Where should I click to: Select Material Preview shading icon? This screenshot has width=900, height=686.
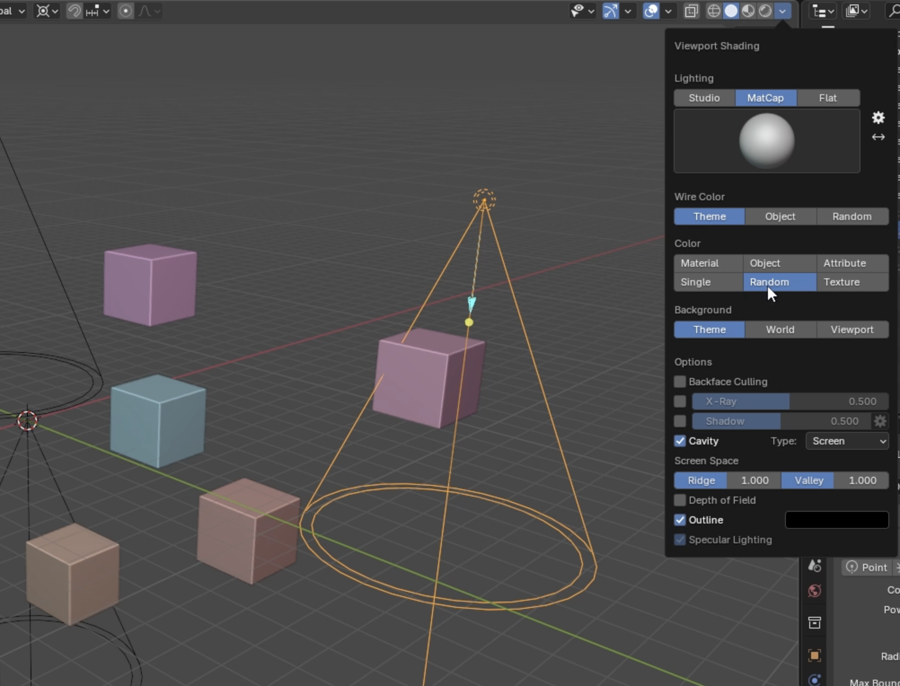click(748, 11)
